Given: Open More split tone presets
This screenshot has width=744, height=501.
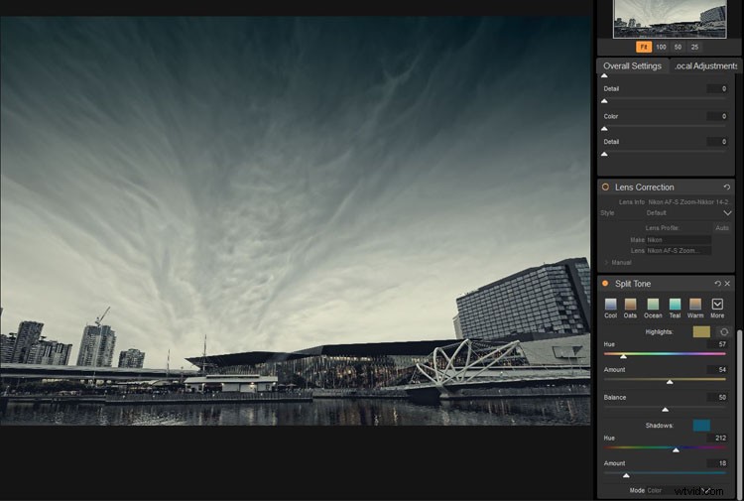Looking at the screenshot, I should [717, 308].
